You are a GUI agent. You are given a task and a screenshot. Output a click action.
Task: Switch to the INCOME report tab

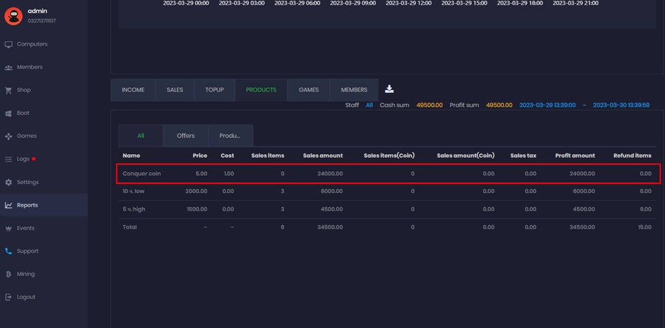pyautogui.click(x=133, y=90)
